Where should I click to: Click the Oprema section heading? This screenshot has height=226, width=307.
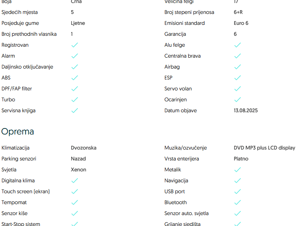(x=18, y=131)
